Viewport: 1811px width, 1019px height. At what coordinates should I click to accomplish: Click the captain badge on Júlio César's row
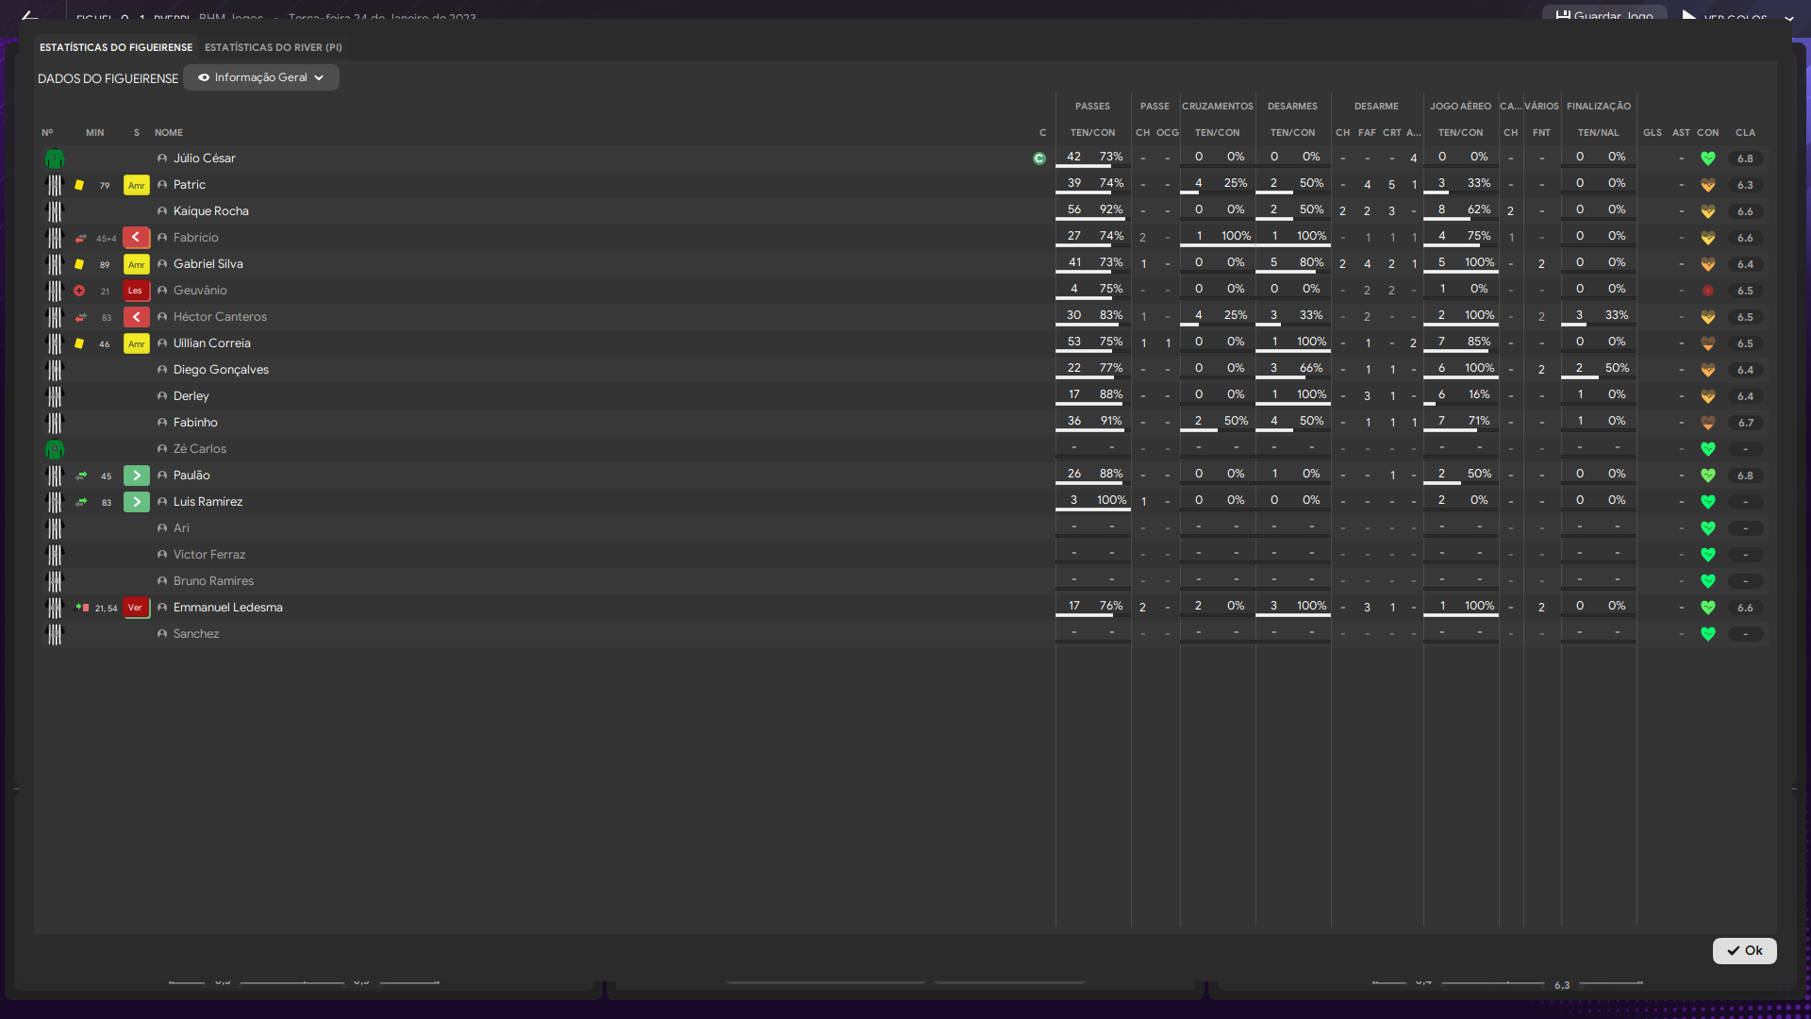pos(1039,159)
